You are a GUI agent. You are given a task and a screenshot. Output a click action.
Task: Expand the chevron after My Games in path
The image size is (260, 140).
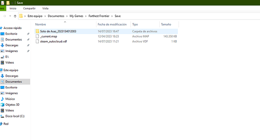coord(86,16)
